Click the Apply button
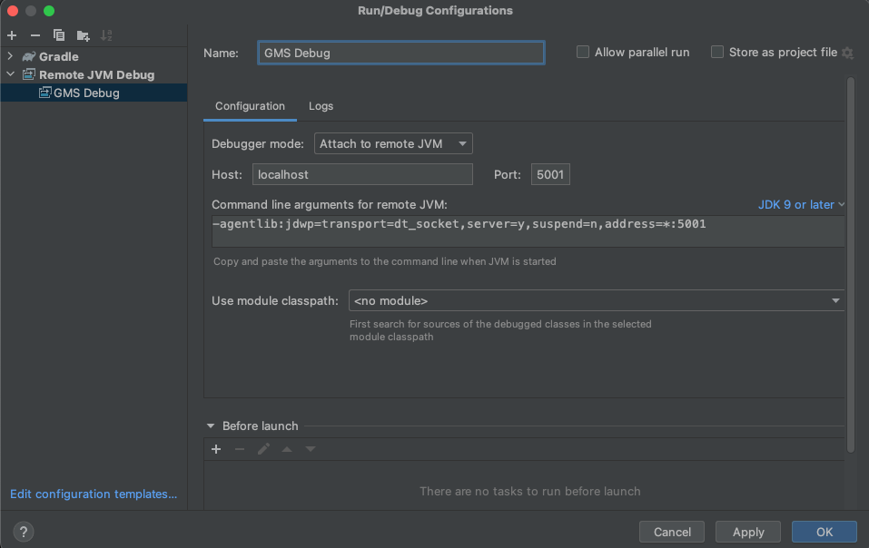Viewport: 869px width, 548px height. click(x=748, y=532)
